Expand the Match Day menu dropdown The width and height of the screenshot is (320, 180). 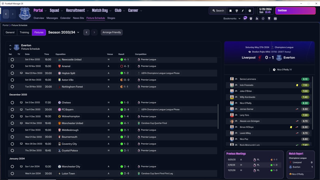coord(110,11)
